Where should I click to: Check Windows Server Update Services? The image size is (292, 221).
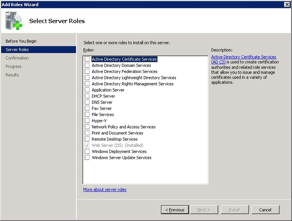87,158
